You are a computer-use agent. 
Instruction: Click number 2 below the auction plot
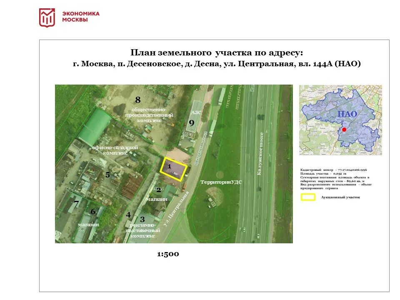click(159, 190)
